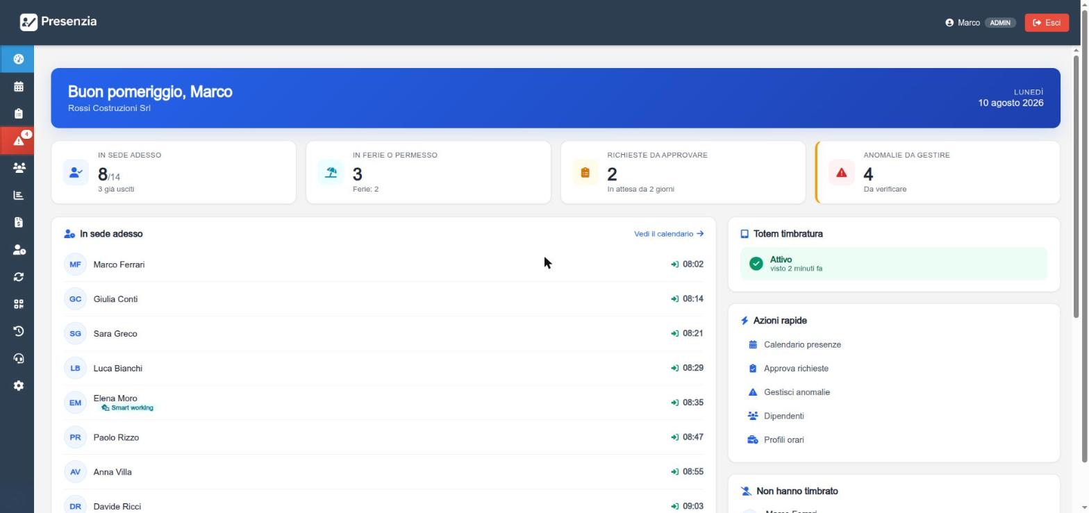The width and height of the screenshot is (1089, 513).
Task: Open the In sede adesso summary card
Action: (x=174, y=172)
